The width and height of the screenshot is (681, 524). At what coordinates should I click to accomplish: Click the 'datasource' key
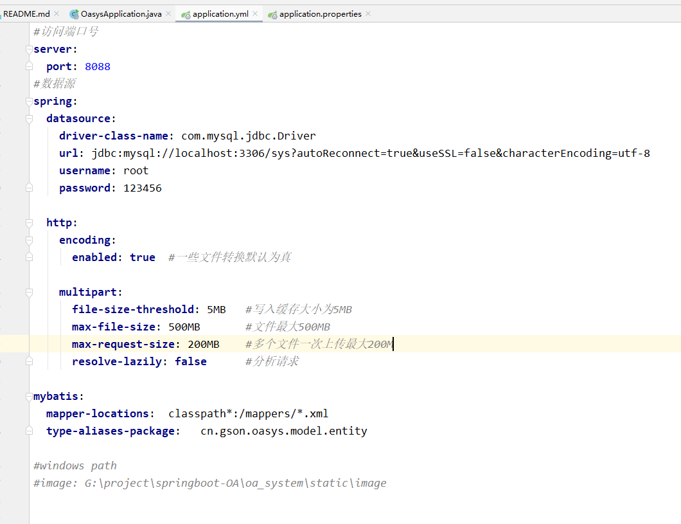[78, 118]
